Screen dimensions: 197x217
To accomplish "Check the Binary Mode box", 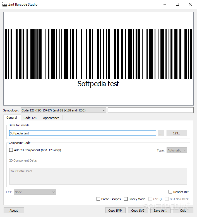I will point(126,199).
